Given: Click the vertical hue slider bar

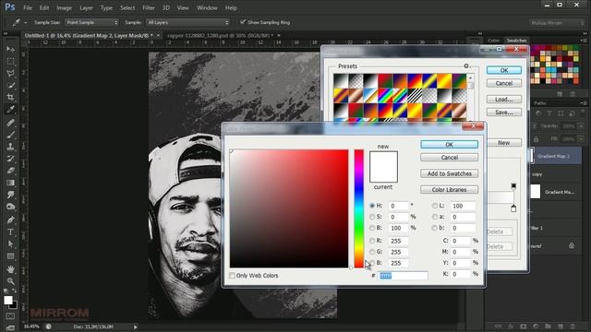Looking at the screenshot, I should tap(359, 208).
